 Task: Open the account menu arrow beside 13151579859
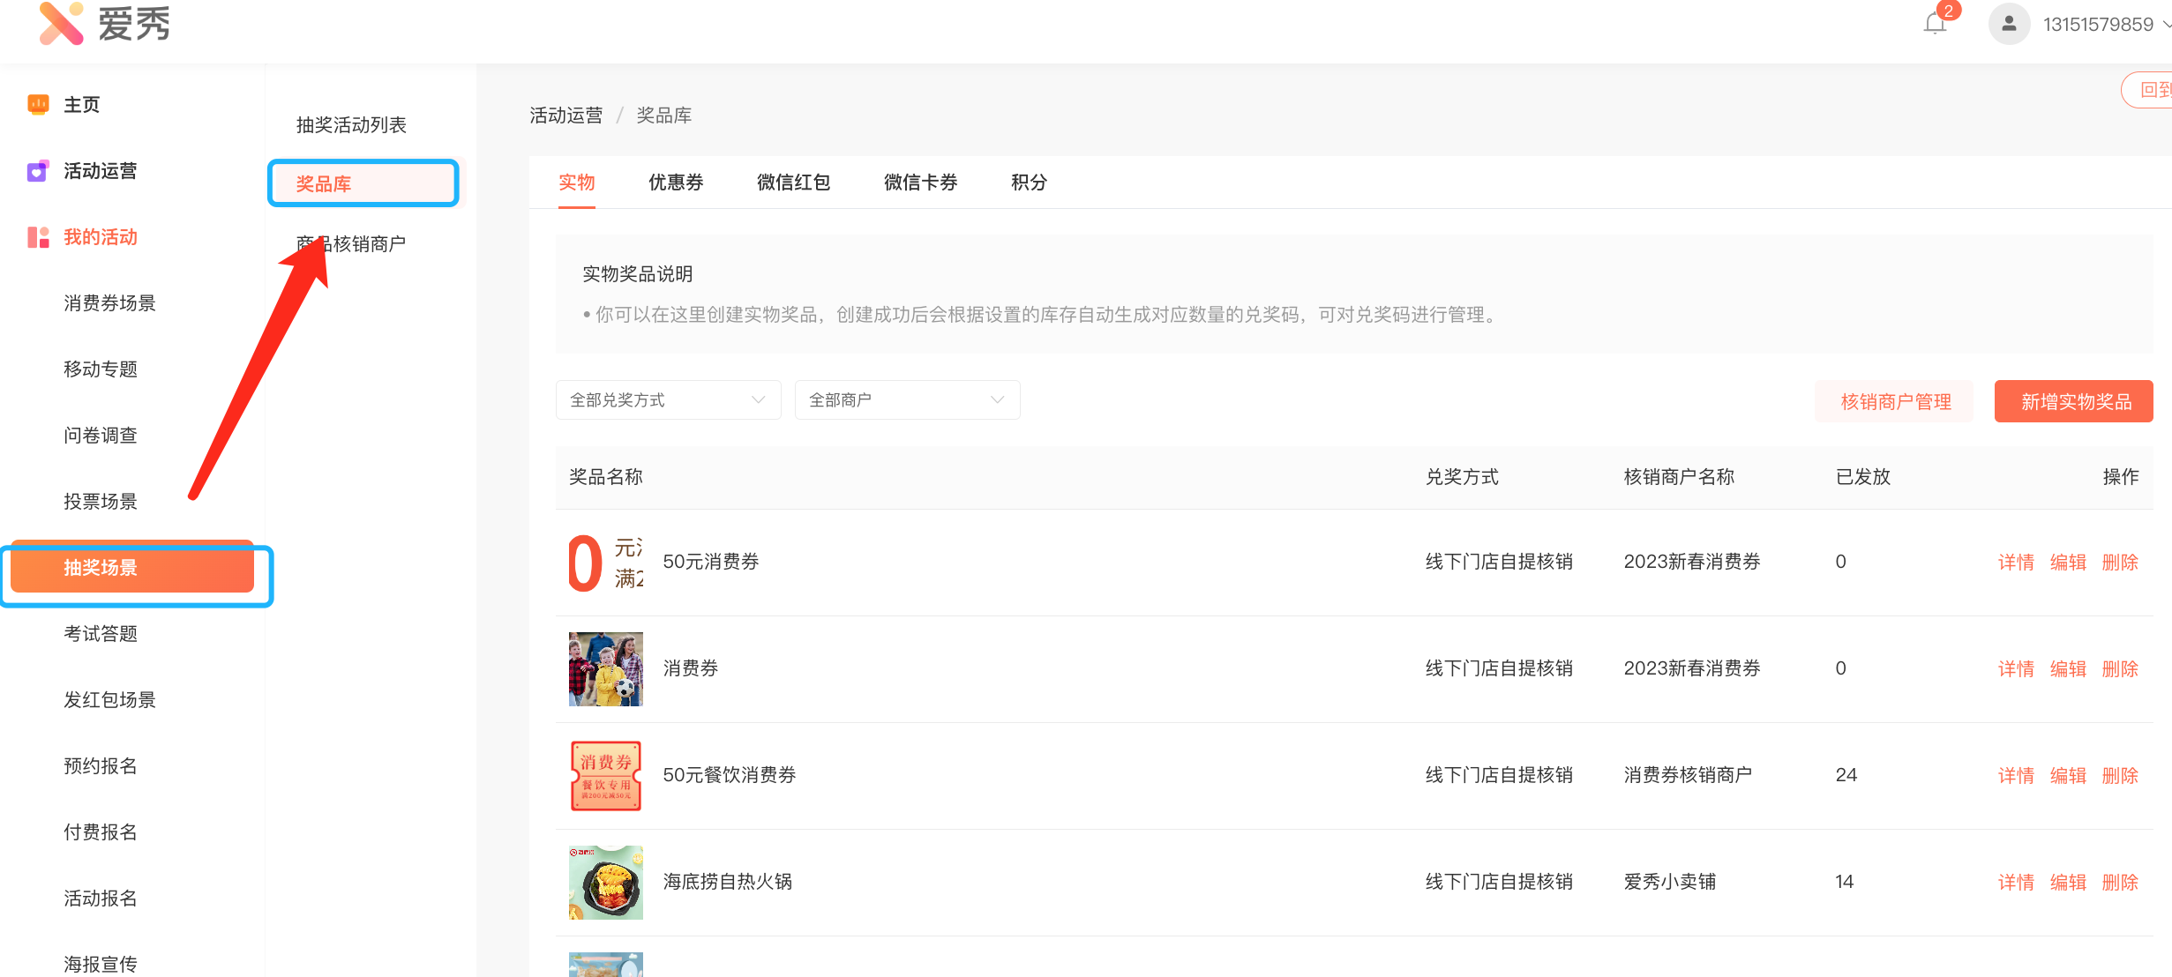point(2166,25)
